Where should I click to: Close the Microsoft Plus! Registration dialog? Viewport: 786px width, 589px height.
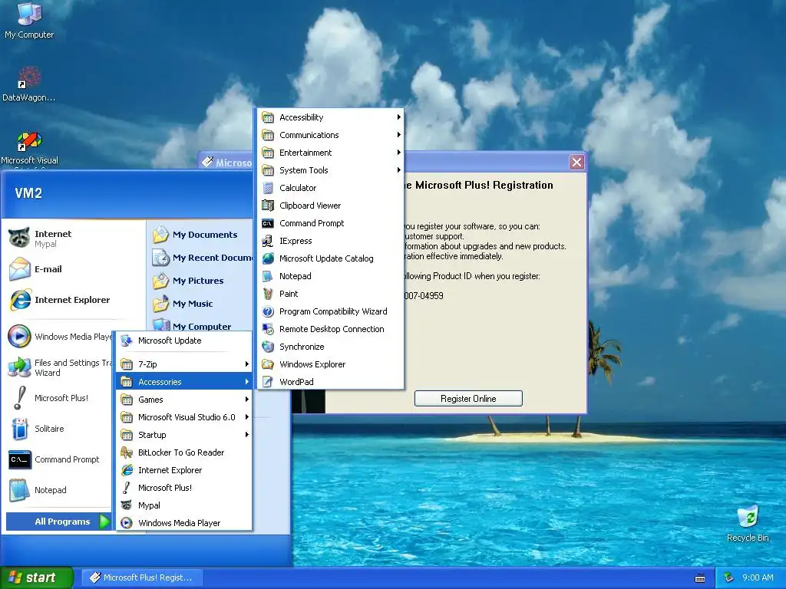point(576,163)
